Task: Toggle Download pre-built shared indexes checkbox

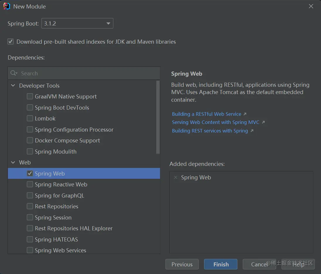Action: [x=11, y=42]
